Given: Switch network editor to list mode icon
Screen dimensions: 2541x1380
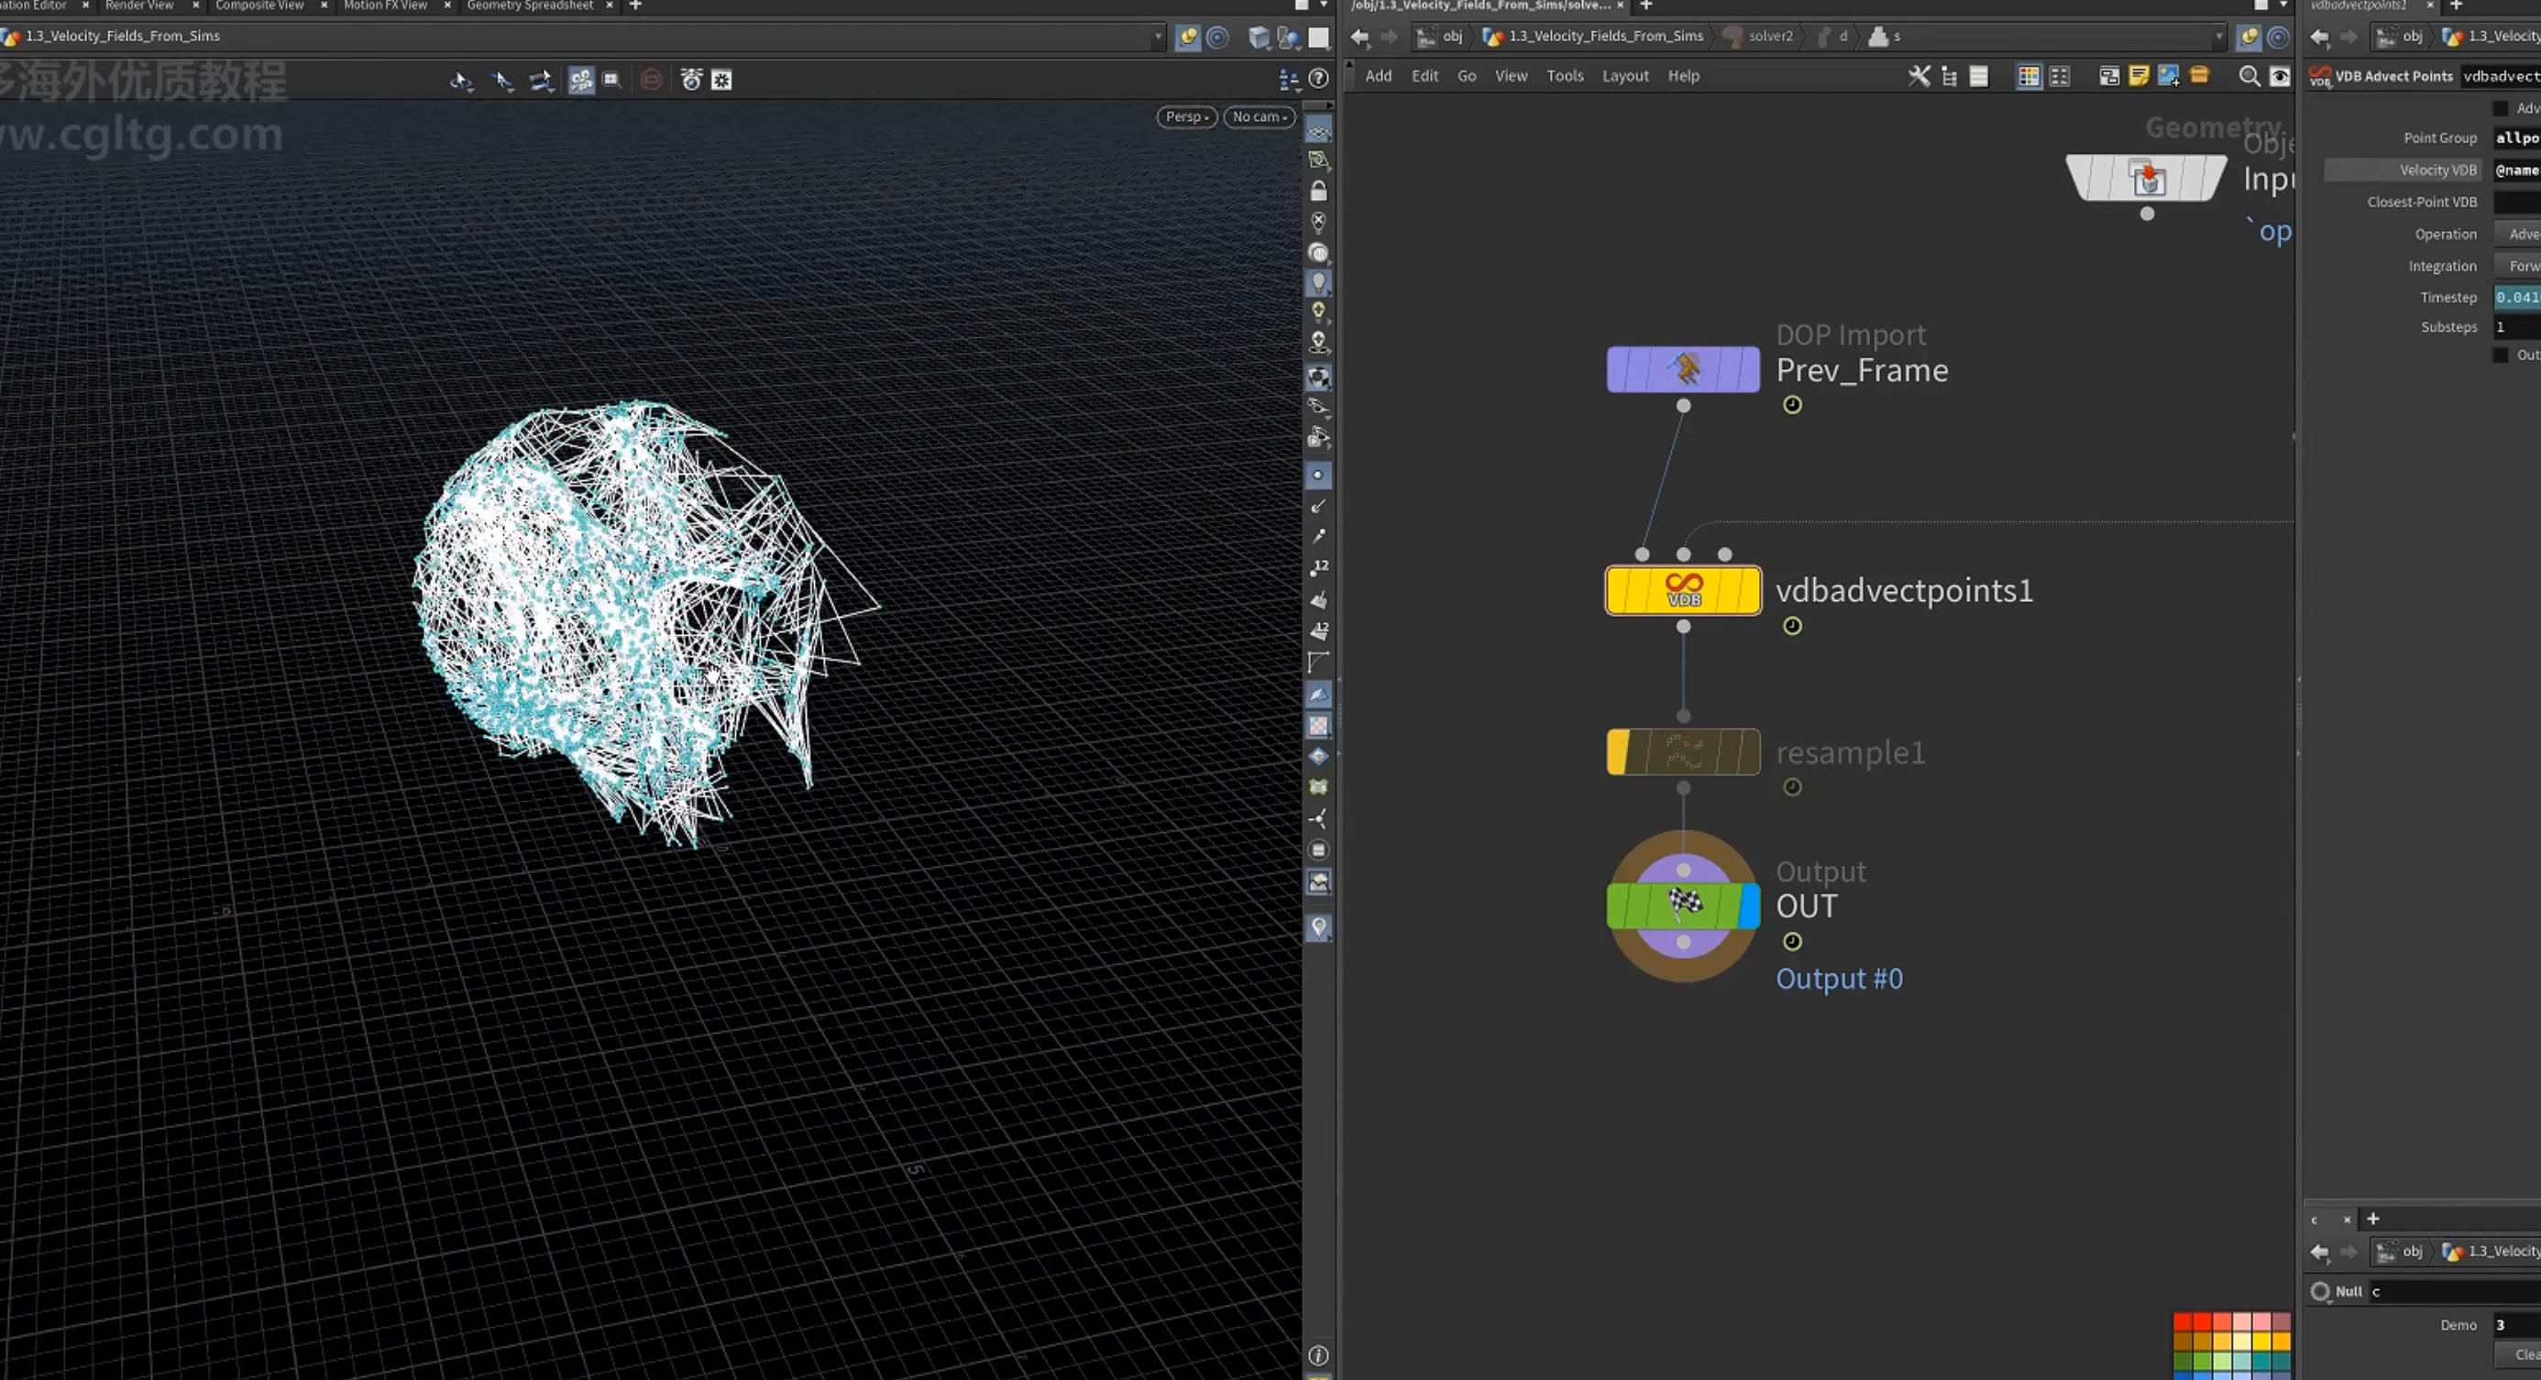Looking at the screenshot, I should [x=1979, y=76].
